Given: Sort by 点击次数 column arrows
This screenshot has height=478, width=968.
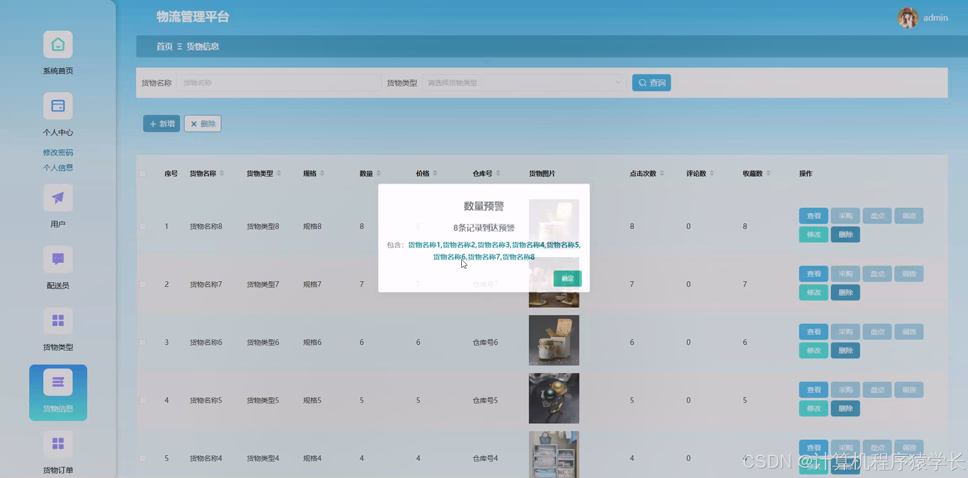Looking at the screenshot, I should pyautogui.click(x=662, y=173).
